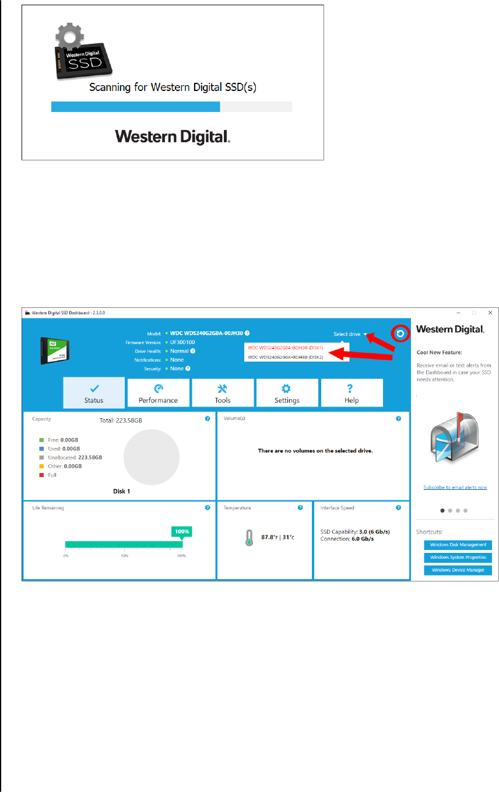Open the Help tab
The image size is (499, 792).
tap(352, 393)
